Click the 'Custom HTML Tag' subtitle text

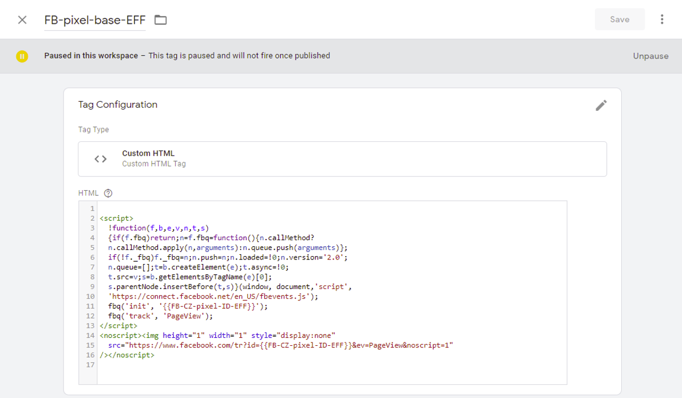(x=154, y=164)
